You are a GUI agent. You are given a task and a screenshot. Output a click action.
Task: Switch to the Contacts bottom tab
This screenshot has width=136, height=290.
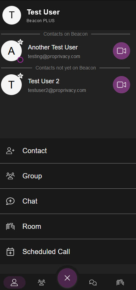[x=14, y=282]
